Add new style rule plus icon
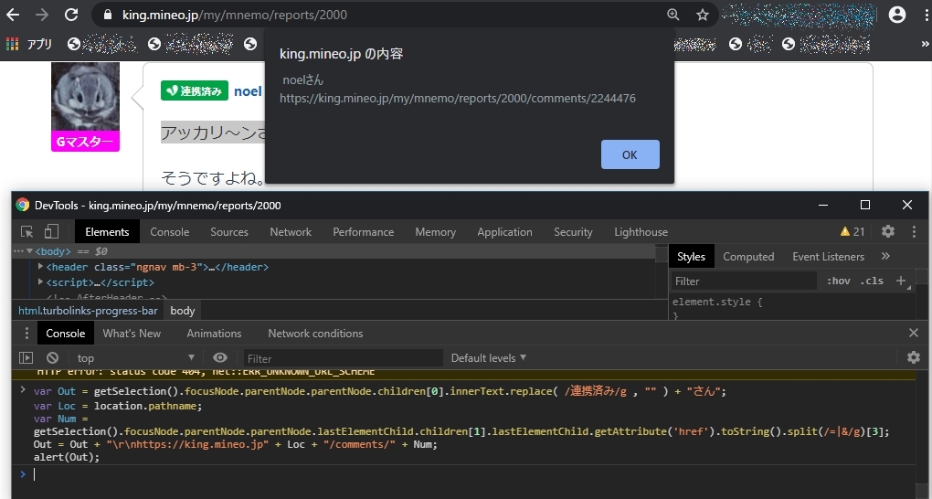This screenshot has width=932, height=499. tap(901, 281)
